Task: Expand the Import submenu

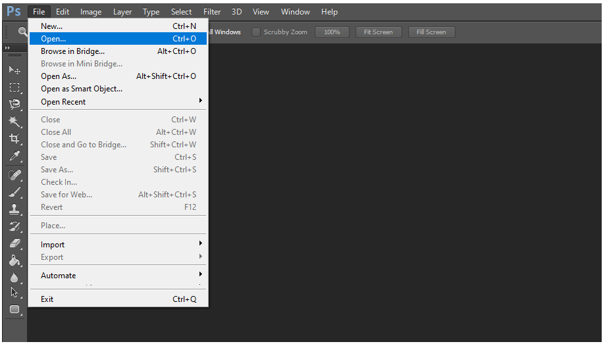Action: (118, 245)
